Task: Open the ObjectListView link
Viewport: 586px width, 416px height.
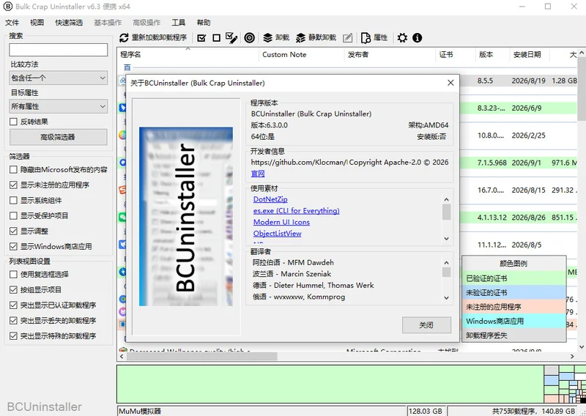Action: pos(278,233)
